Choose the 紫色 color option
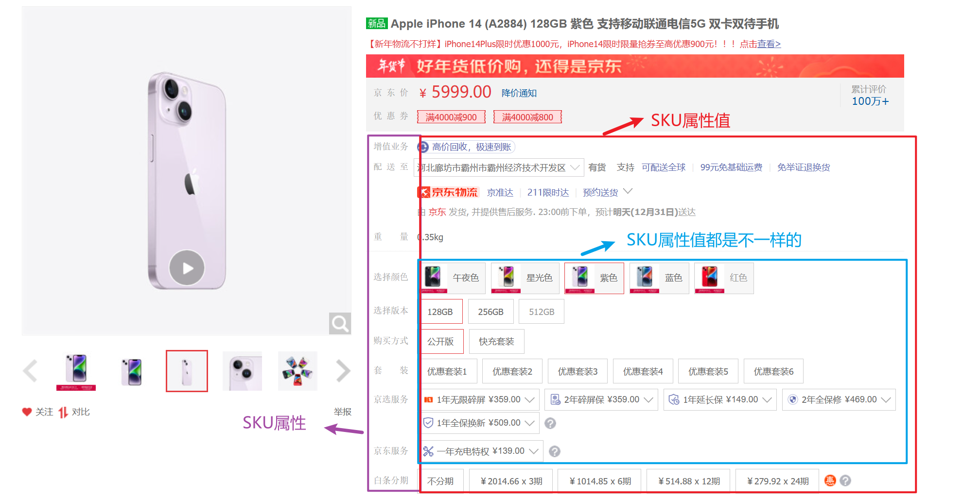 pos(594,278)
